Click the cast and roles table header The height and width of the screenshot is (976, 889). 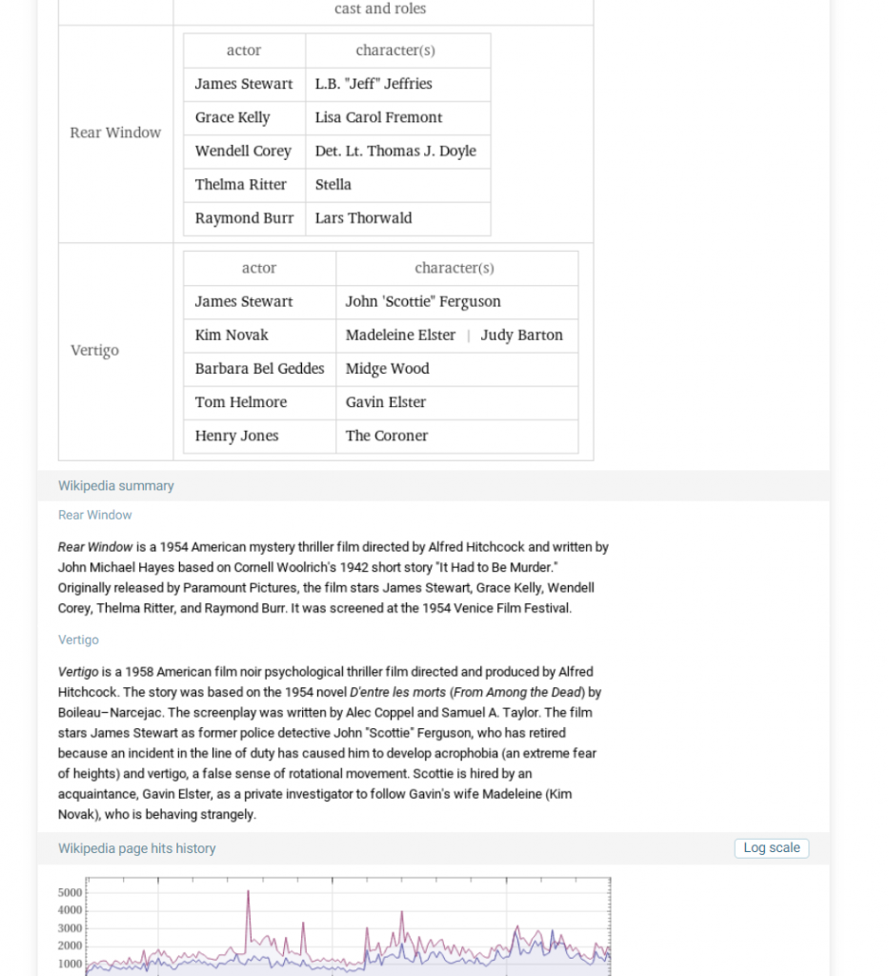[380, 9]
